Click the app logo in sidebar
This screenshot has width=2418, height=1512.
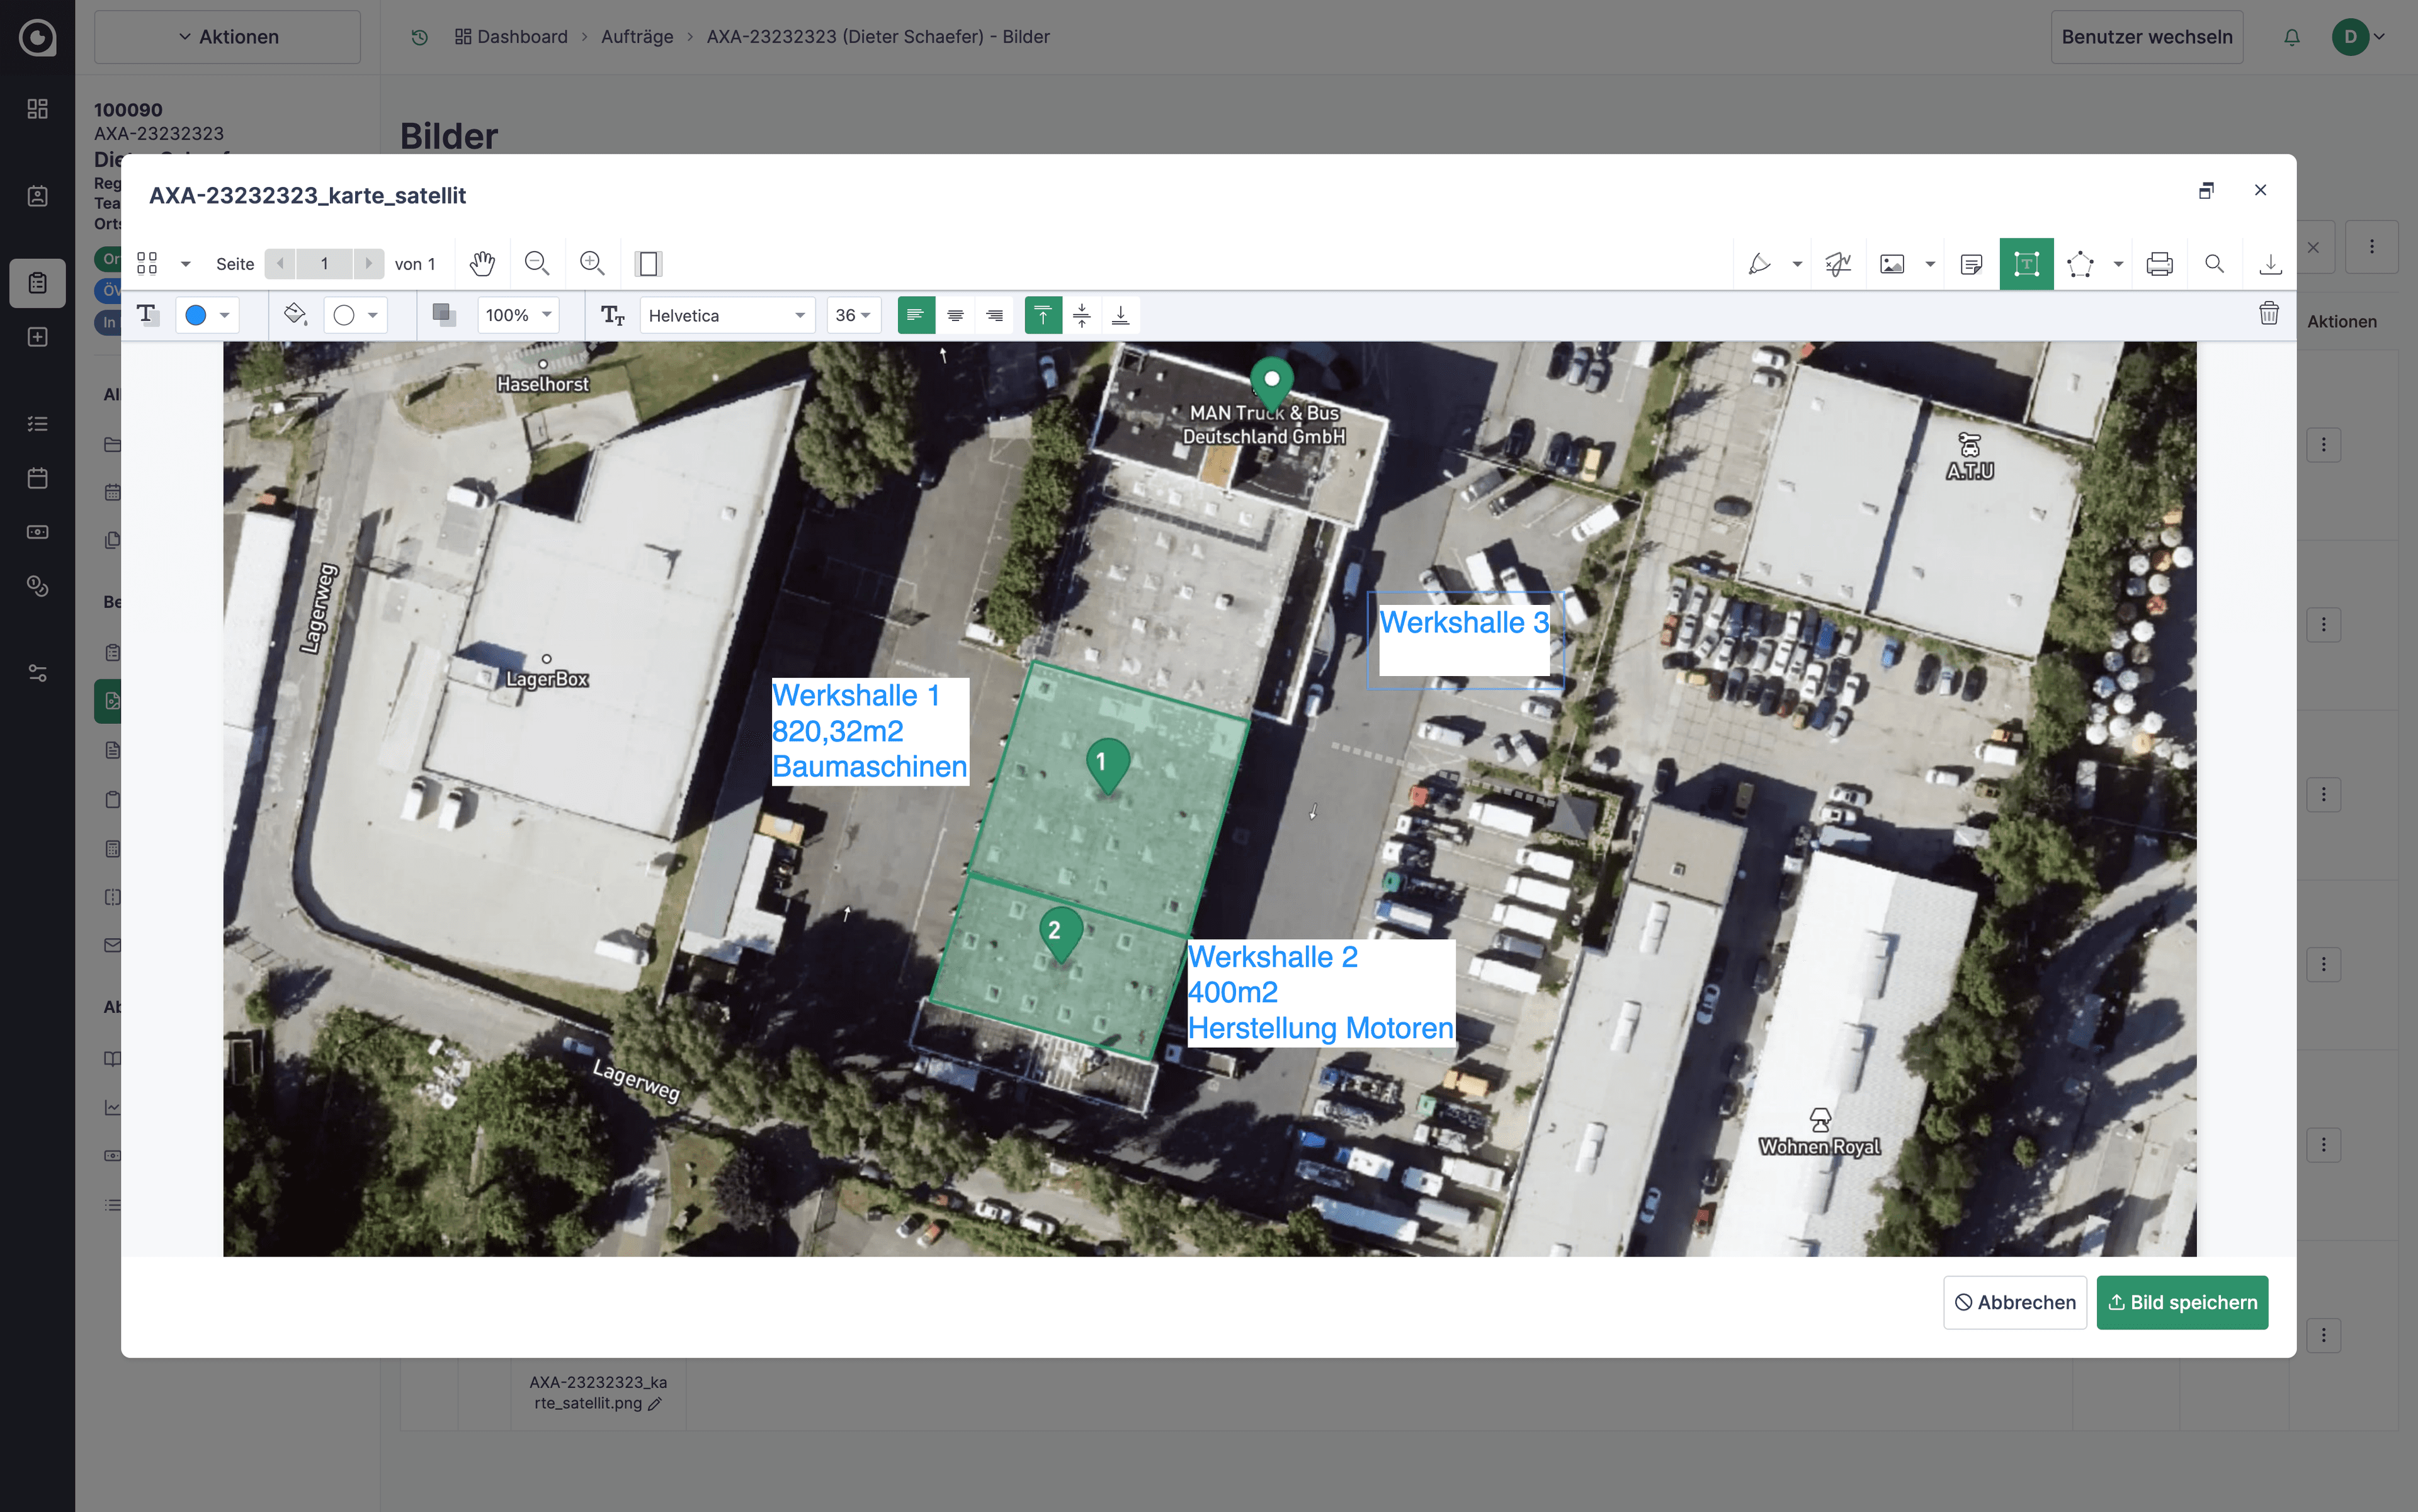pyautogui.click(x=37, y=38)
